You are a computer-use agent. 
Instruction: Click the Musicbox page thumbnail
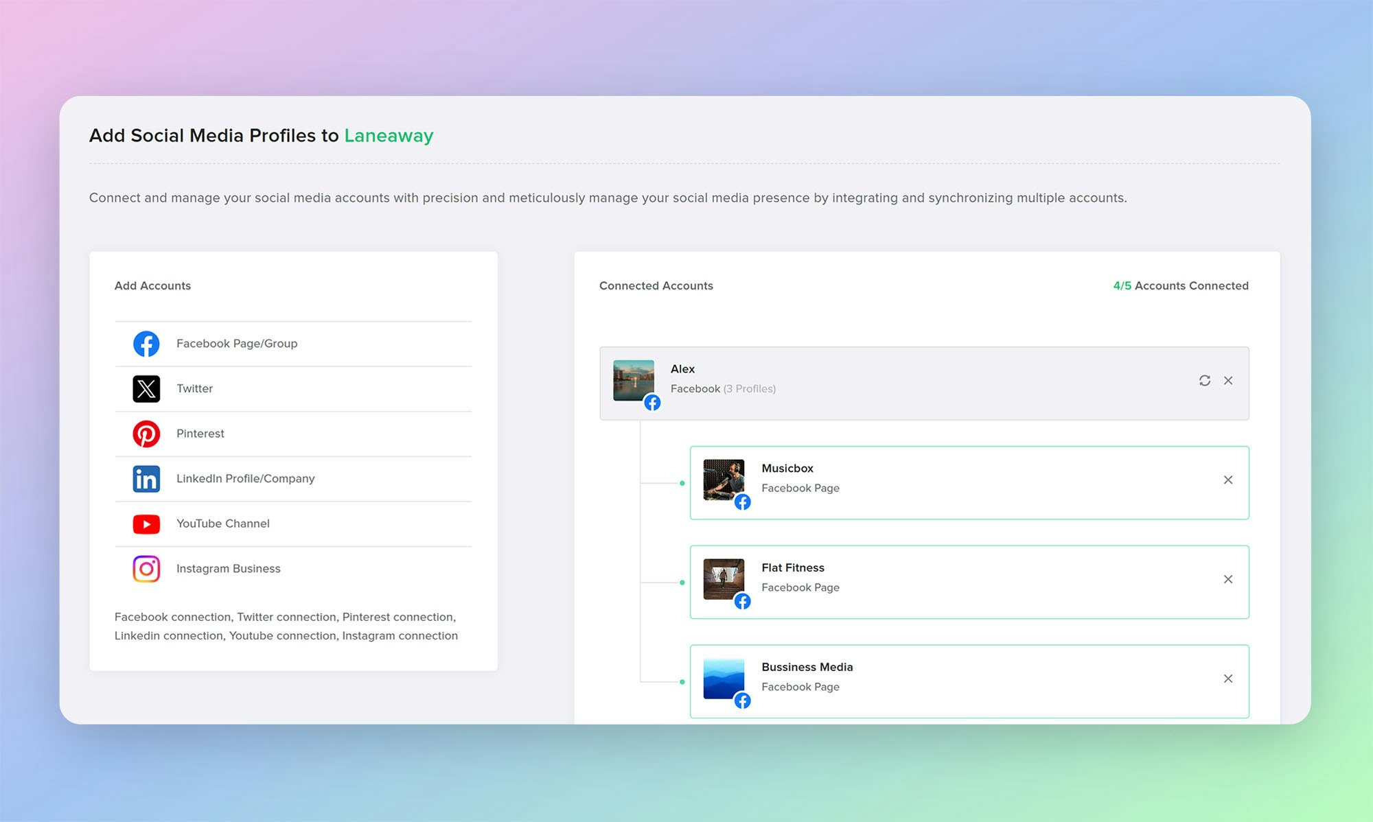coord(724,479)
